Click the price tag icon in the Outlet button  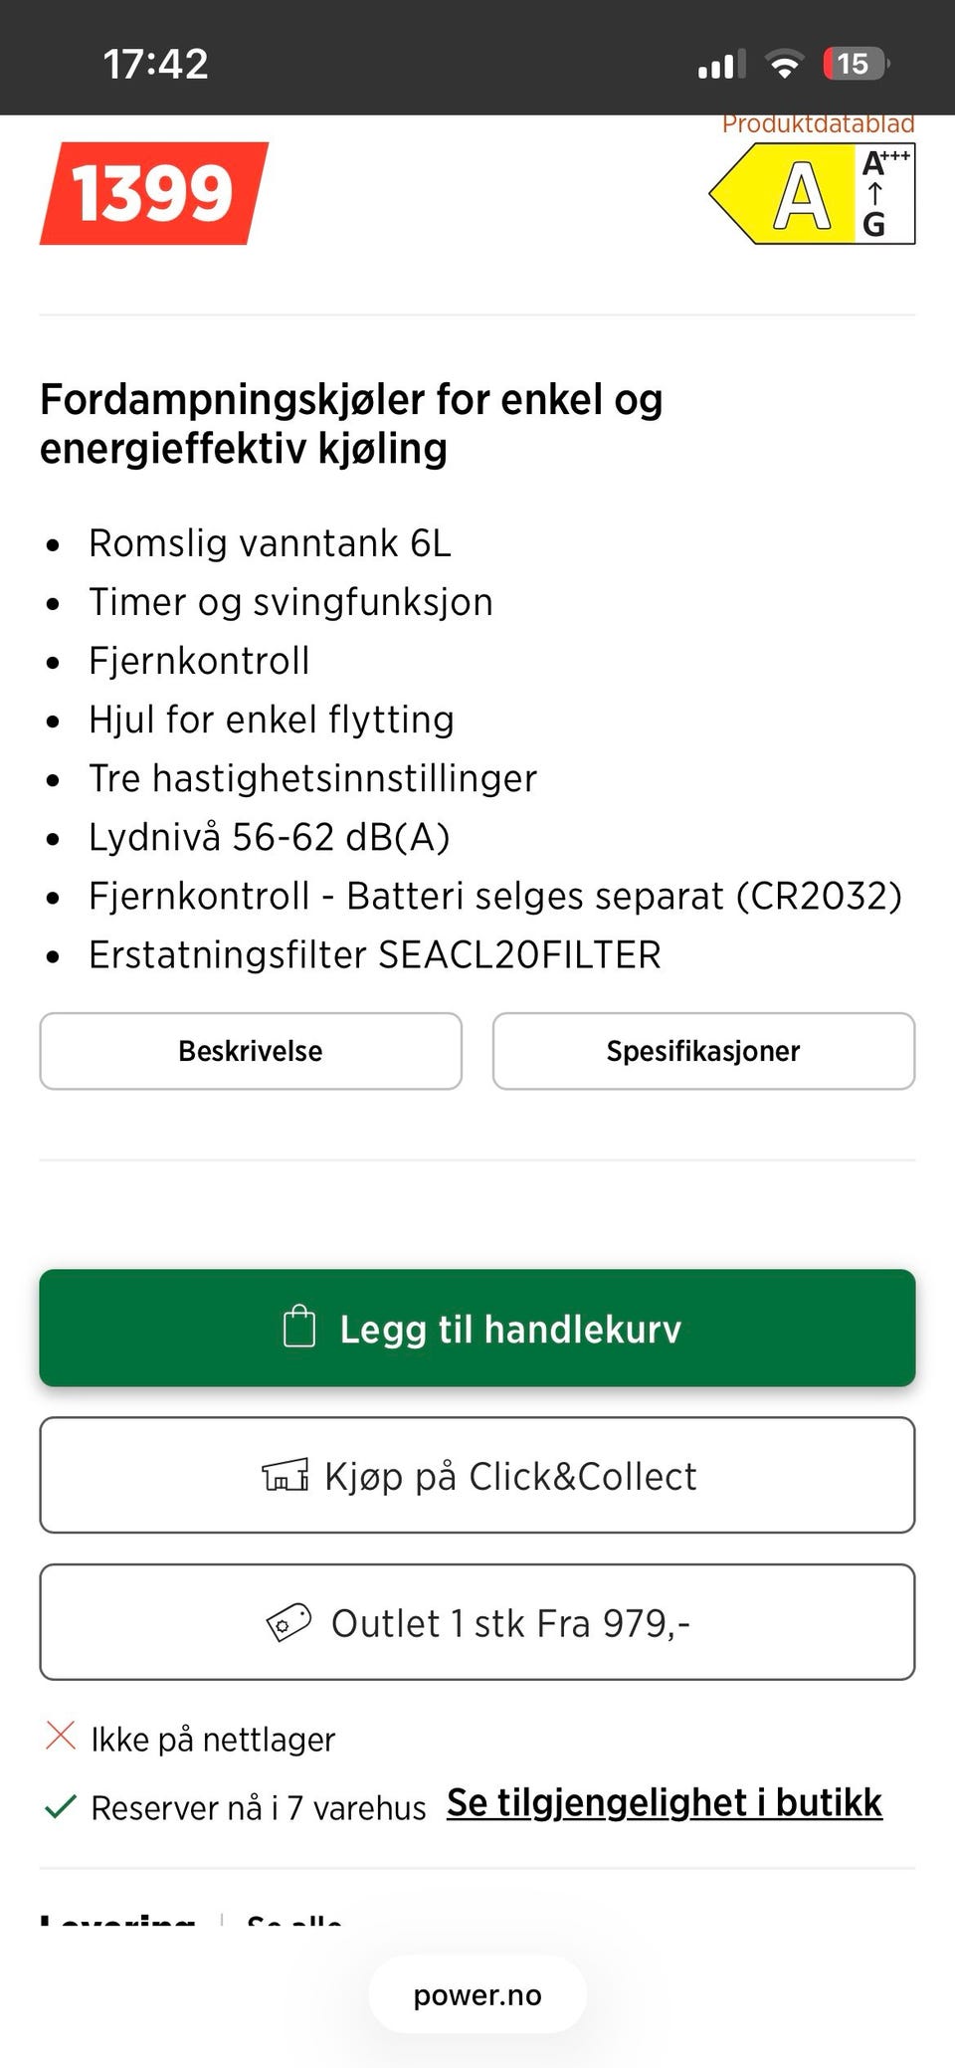click(288, 1622)
